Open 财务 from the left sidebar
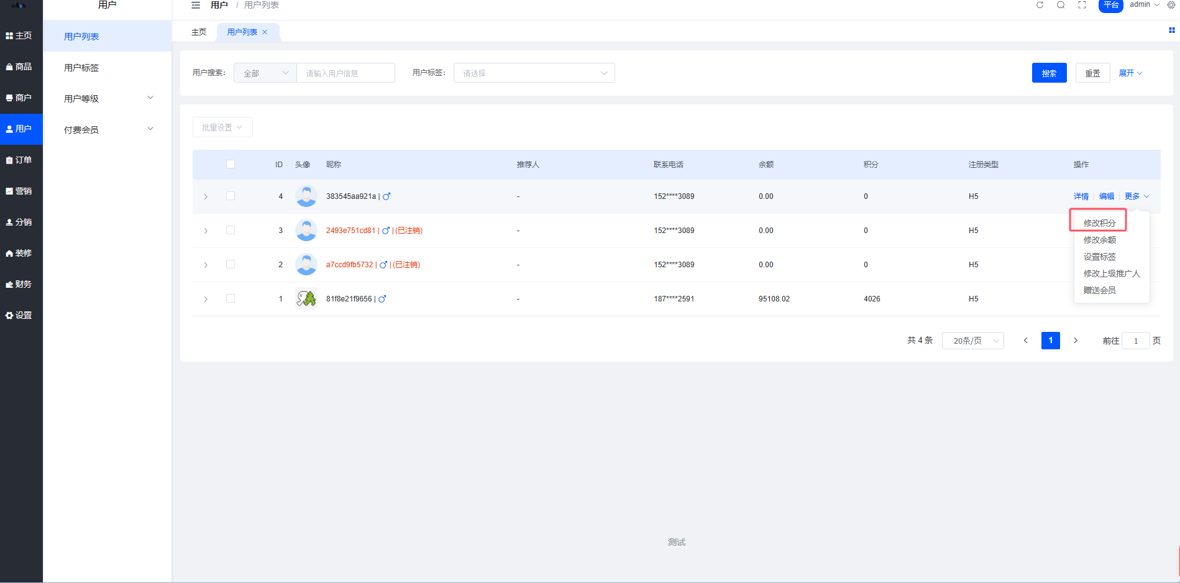Image resolution: width=1180 pixels, height=583 pixels. 19,284
